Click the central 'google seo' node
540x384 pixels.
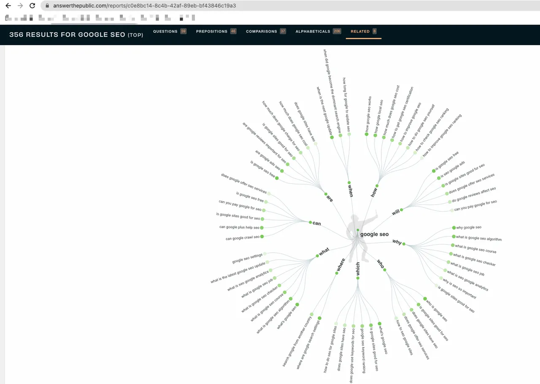374,234
